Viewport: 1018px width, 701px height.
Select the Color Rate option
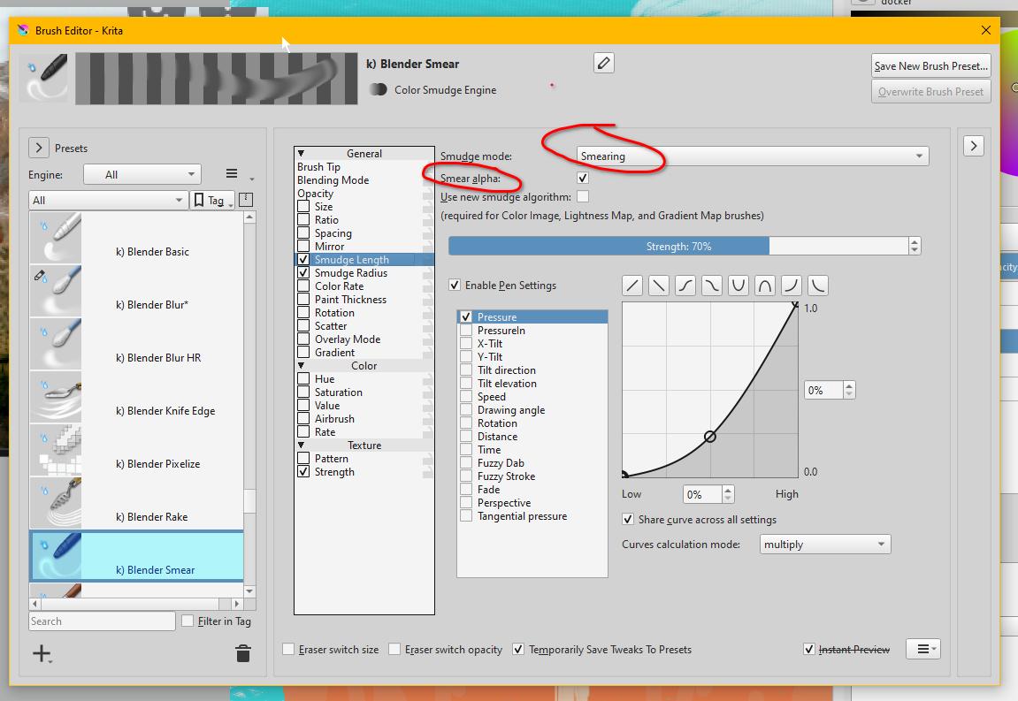coord(339,286)
